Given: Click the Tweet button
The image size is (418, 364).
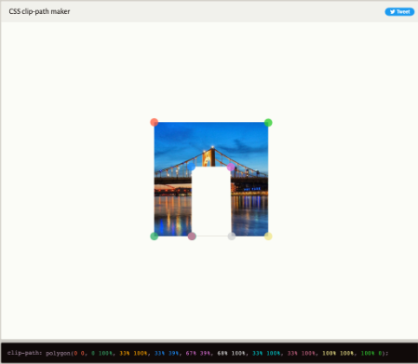Looking at the screenshot, I should coord(399,12).
